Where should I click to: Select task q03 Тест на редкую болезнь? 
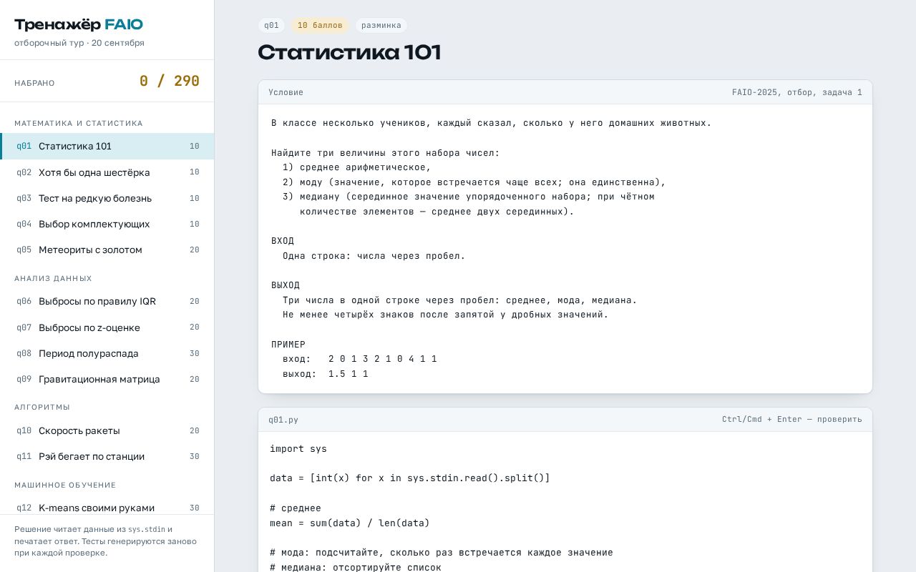point(107,198)
